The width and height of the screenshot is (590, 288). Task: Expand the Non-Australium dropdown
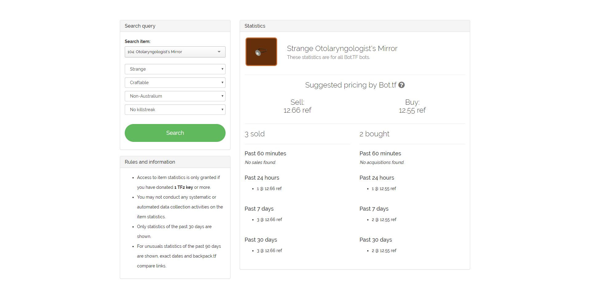coord(175,96)
